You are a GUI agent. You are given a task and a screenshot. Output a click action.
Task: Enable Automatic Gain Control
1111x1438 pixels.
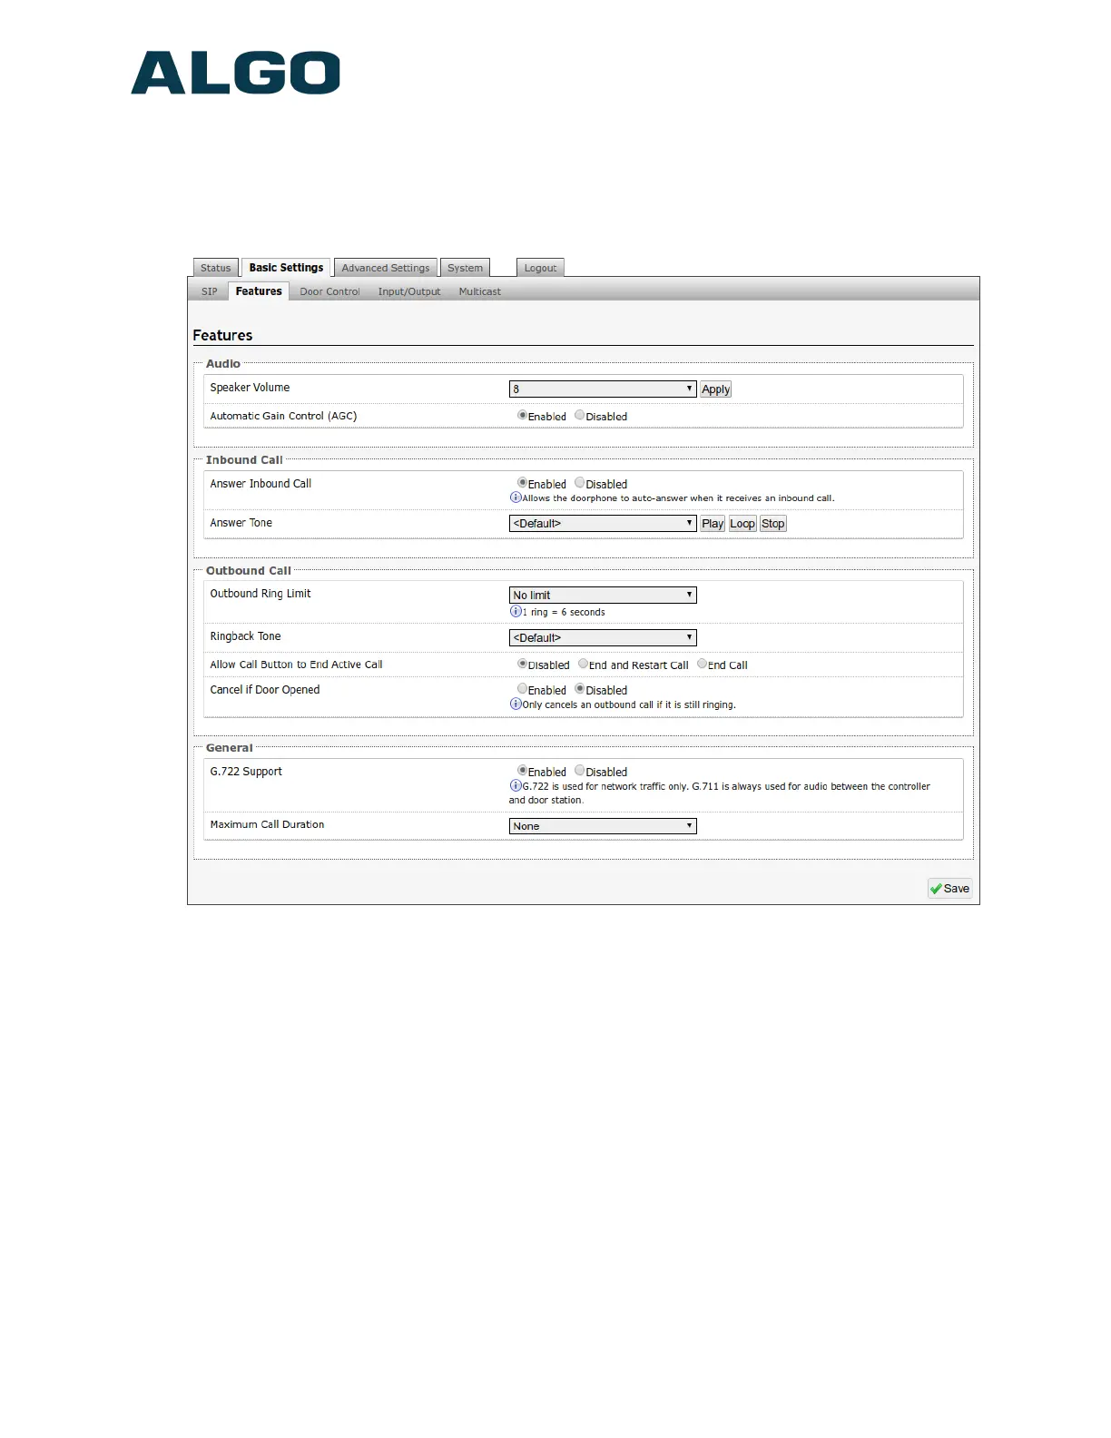point(522,416)
